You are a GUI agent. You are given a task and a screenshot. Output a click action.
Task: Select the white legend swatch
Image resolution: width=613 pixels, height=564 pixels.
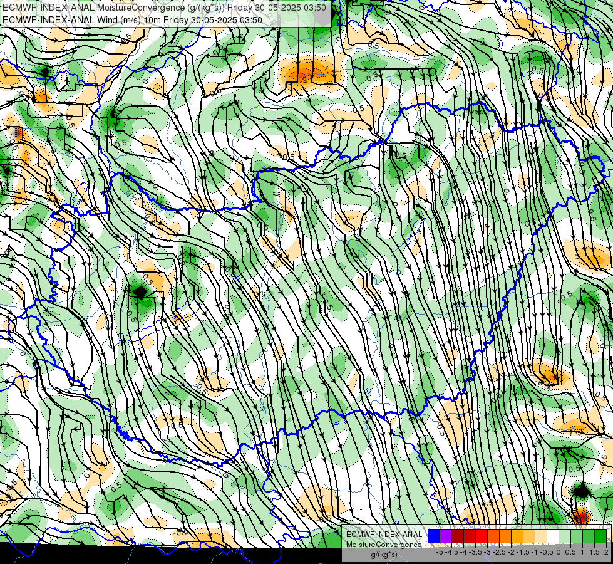pyautogui.click(x=553, y=536)
